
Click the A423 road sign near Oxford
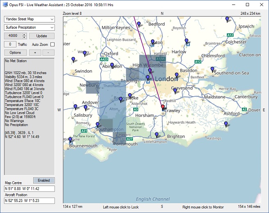pyautogui.click(x=104, y=59)
